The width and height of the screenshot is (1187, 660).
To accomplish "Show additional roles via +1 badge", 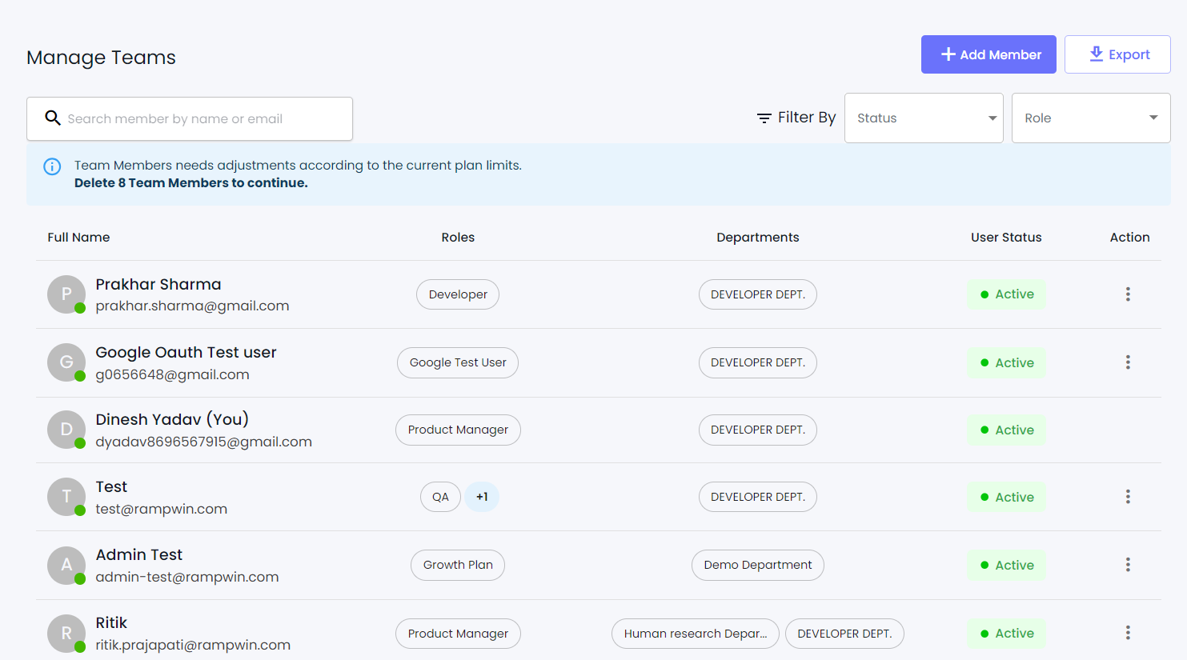I will pyautogui.click(x=482, y=497).
